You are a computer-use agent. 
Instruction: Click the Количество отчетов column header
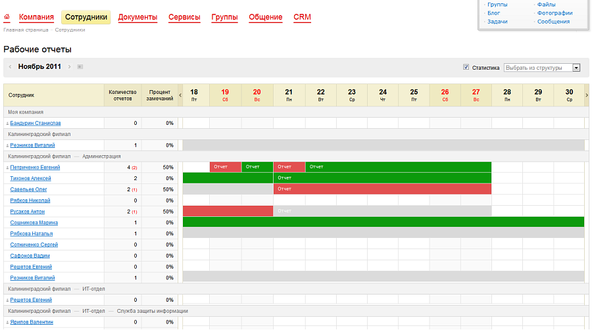coord(123,95)
